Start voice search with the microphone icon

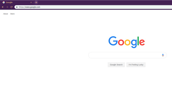pos(163,55)
